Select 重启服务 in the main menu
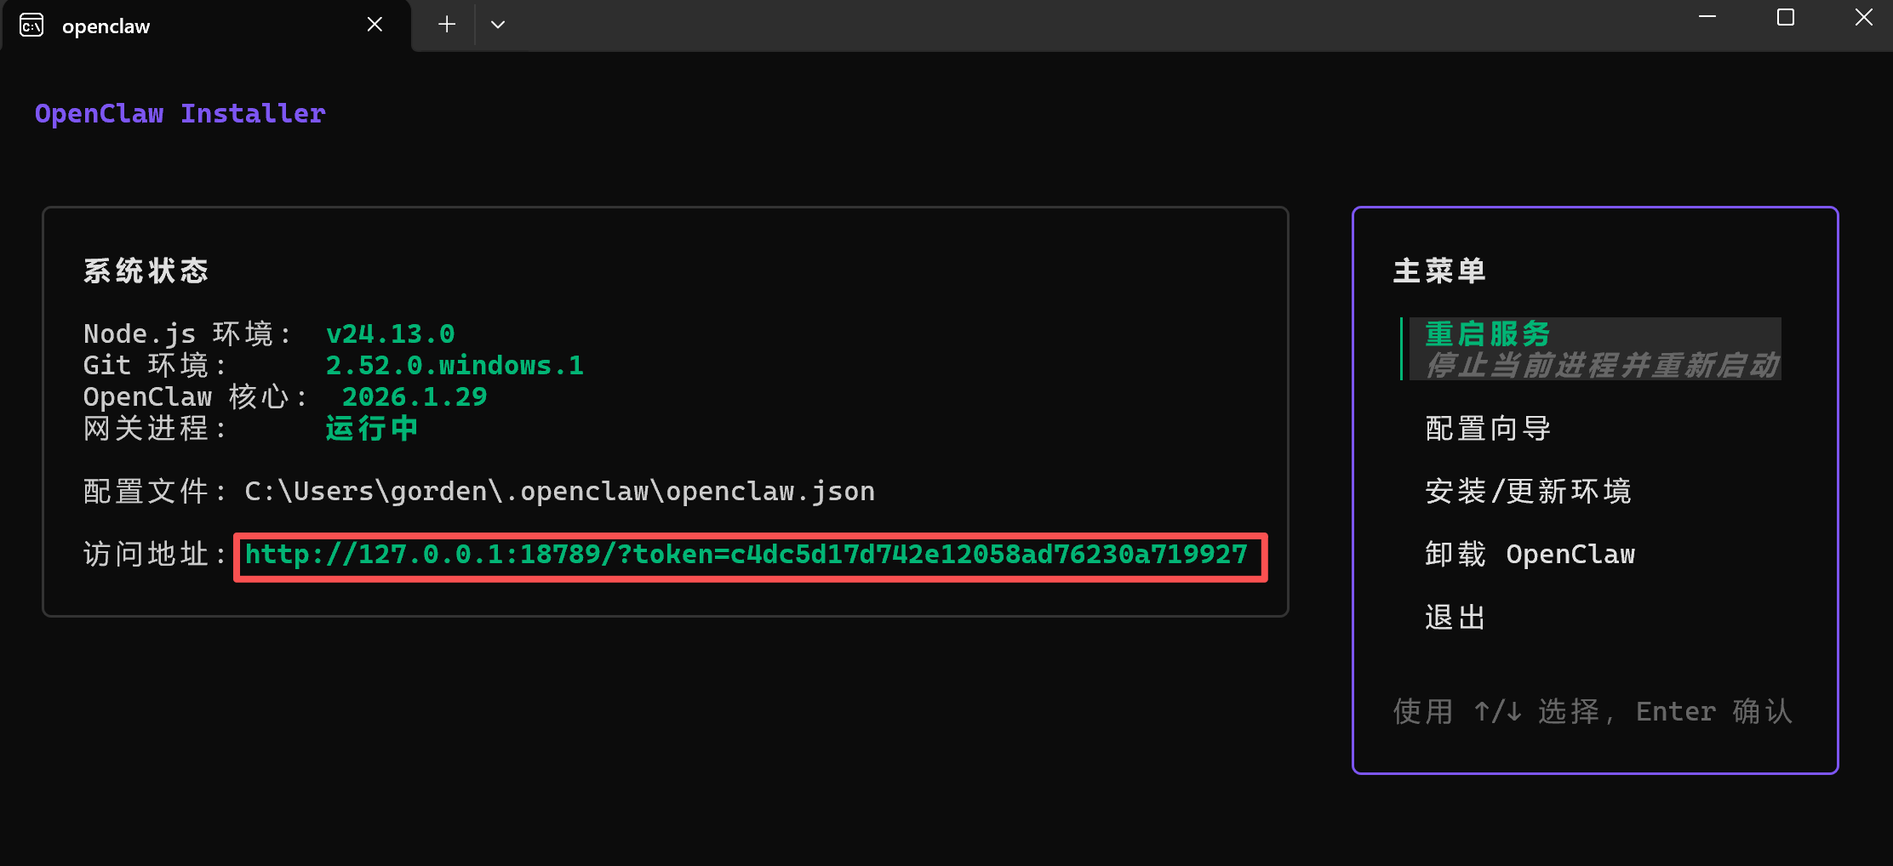The height and width of the screenshot is (866, 1893). [1487, 333]
